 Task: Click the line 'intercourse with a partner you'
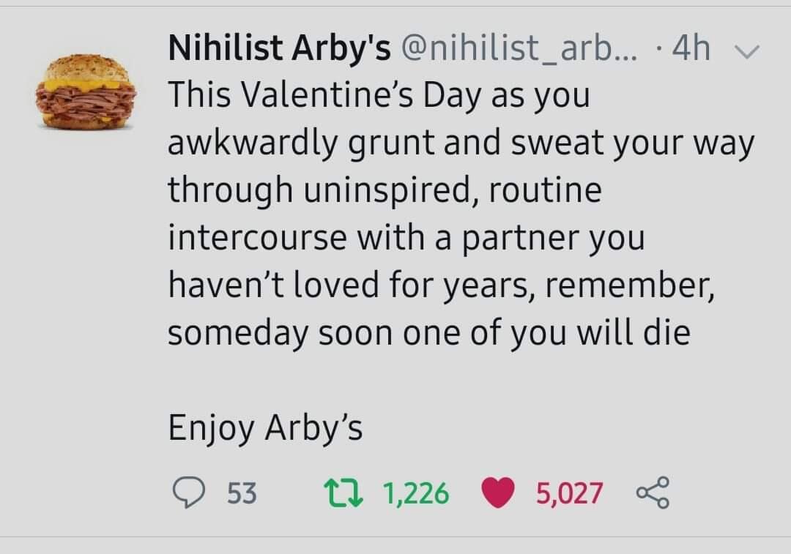coord(406,238)
